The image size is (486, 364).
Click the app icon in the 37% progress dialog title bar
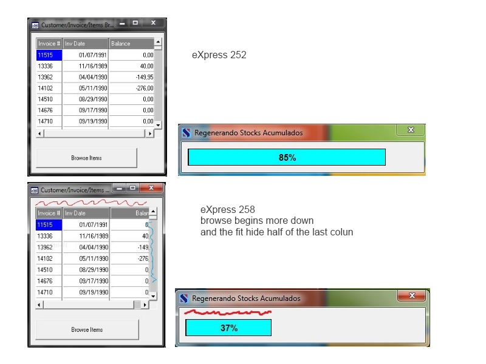pos(184,298)
